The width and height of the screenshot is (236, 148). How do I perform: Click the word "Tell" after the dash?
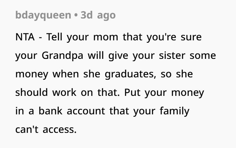click(x=54, y=37)
